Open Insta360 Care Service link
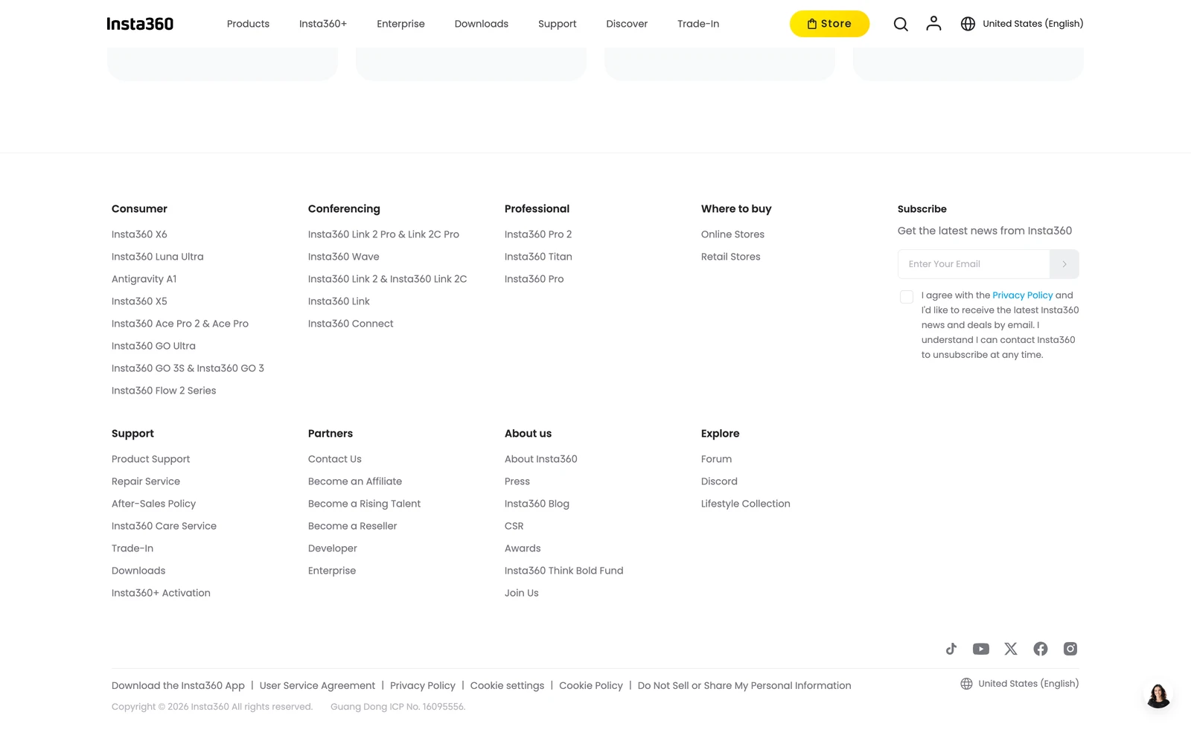1191x744 pixels. click(164, 526)
